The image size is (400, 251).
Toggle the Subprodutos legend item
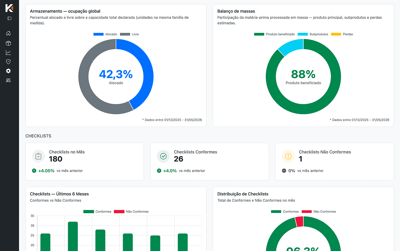pyautogui.click(x=313, y=34)
